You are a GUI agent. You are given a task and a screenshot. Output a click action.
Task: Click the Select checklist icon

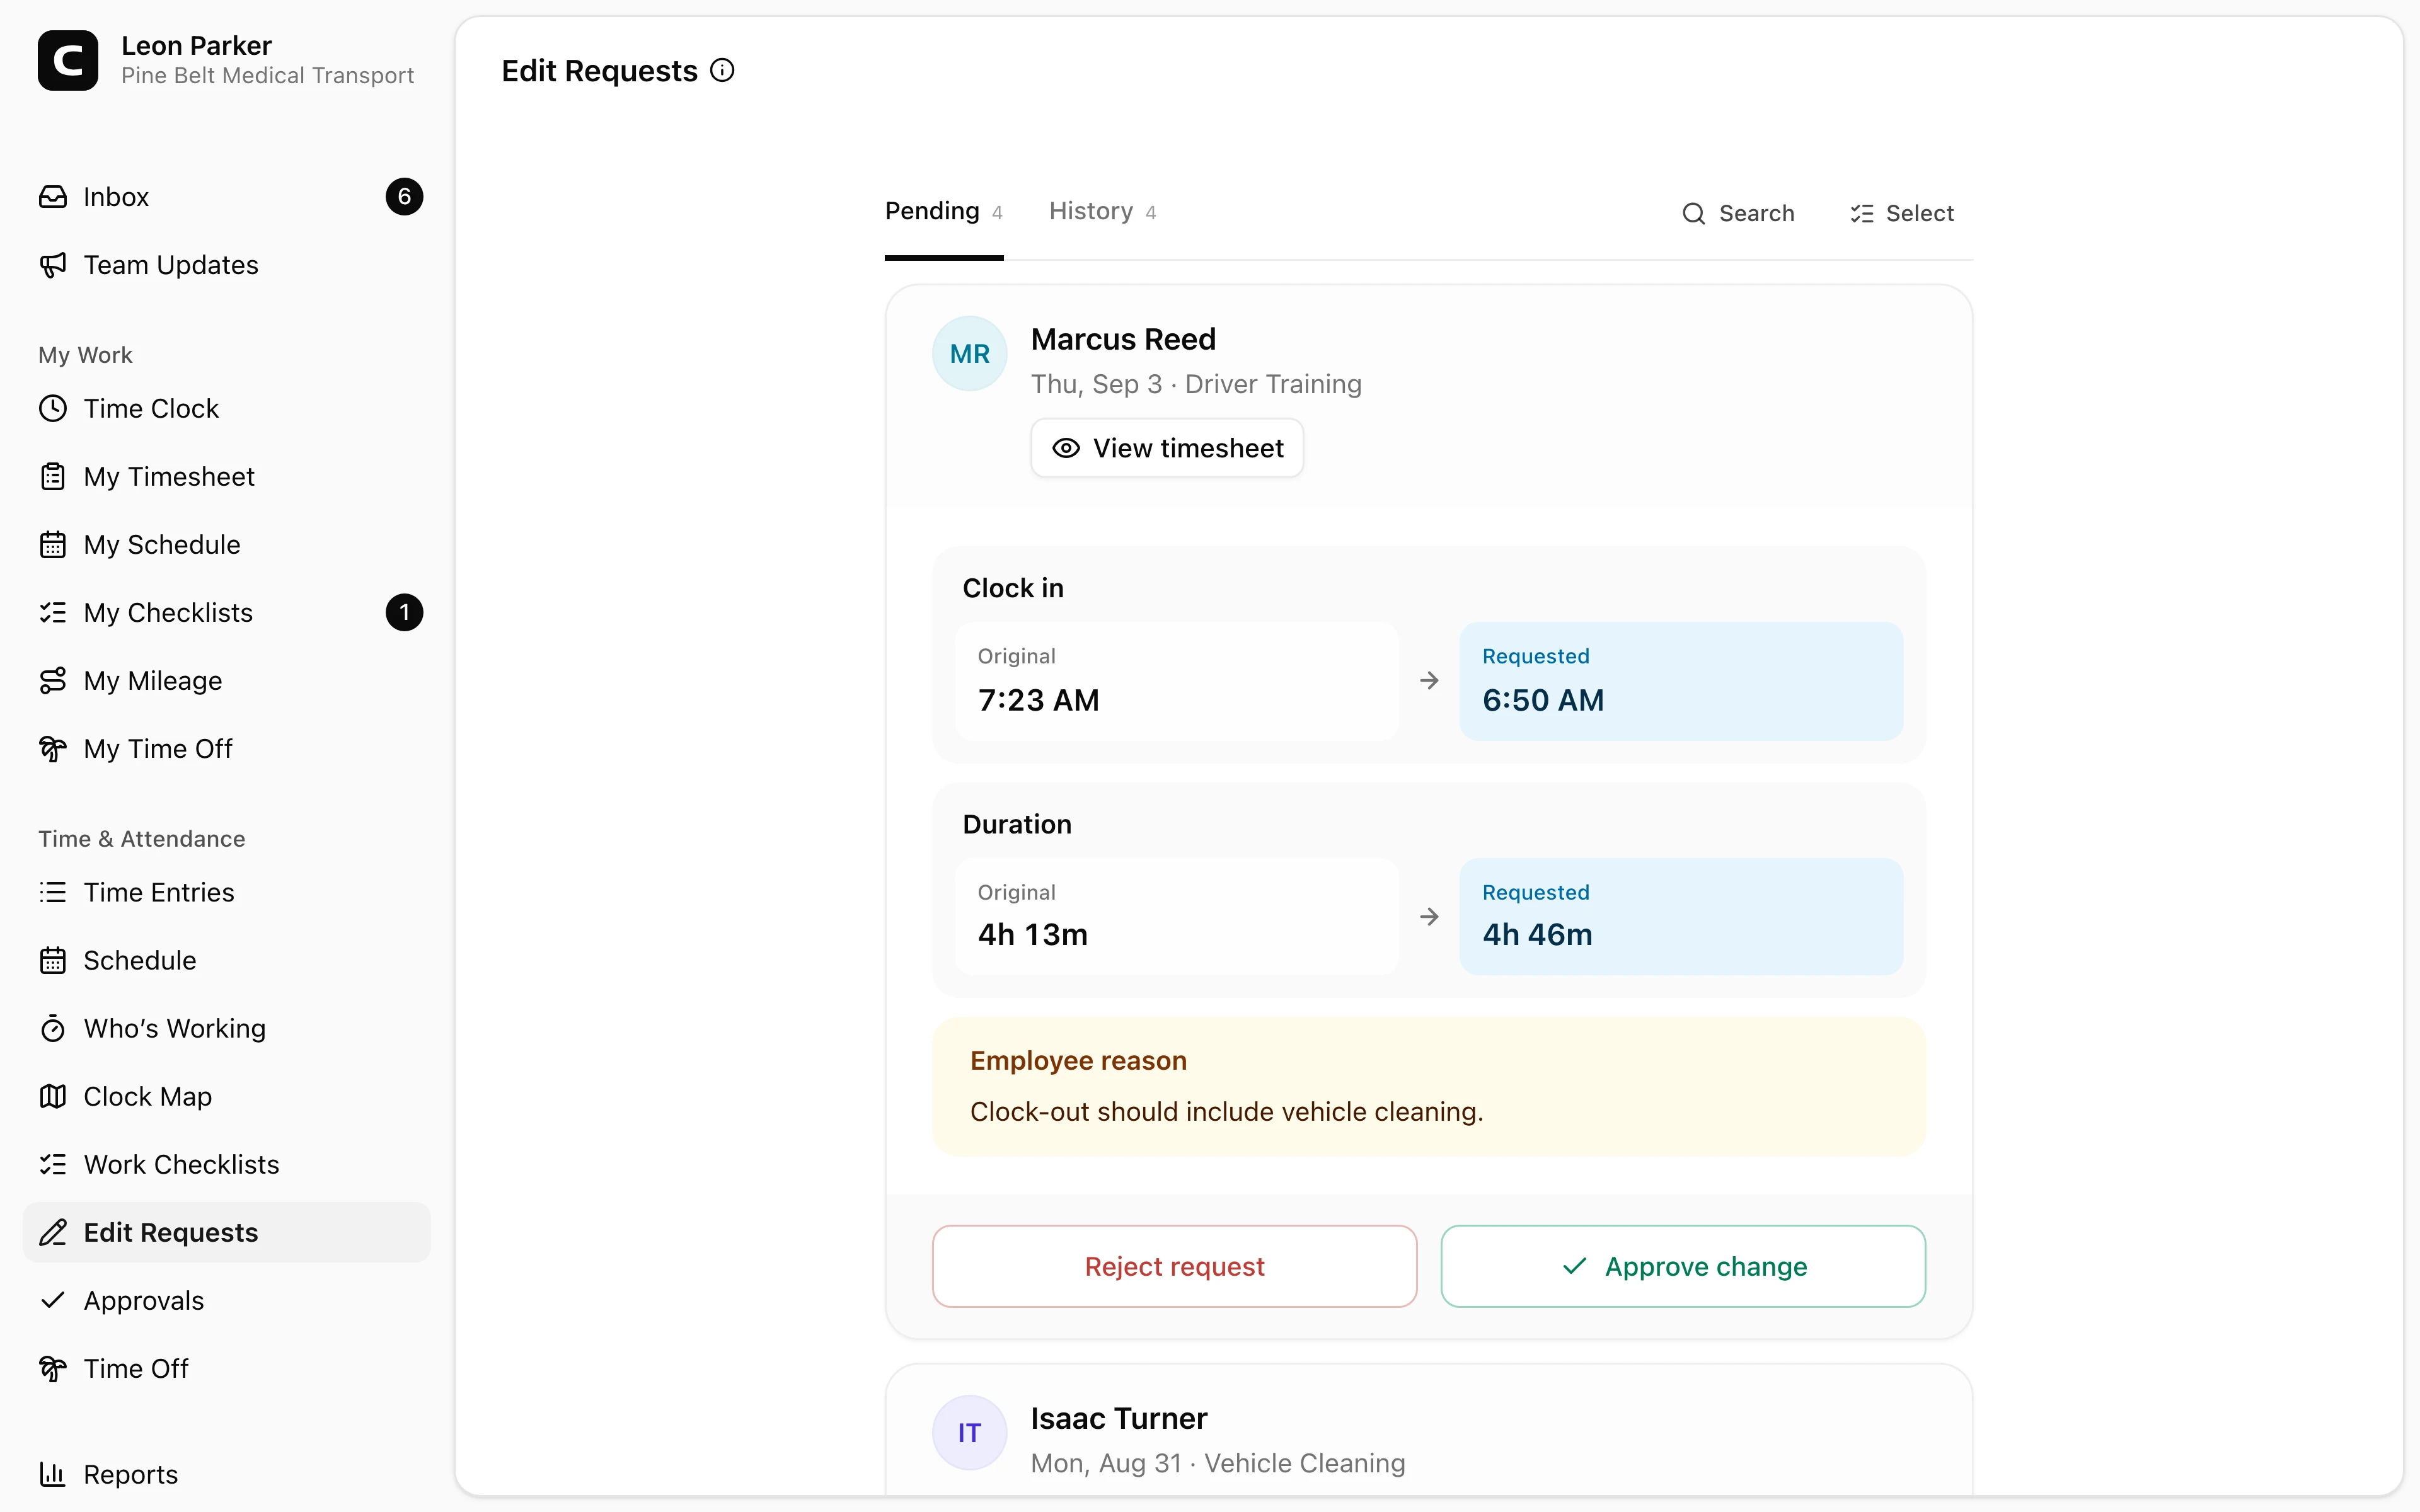[x=1861, y=213]
